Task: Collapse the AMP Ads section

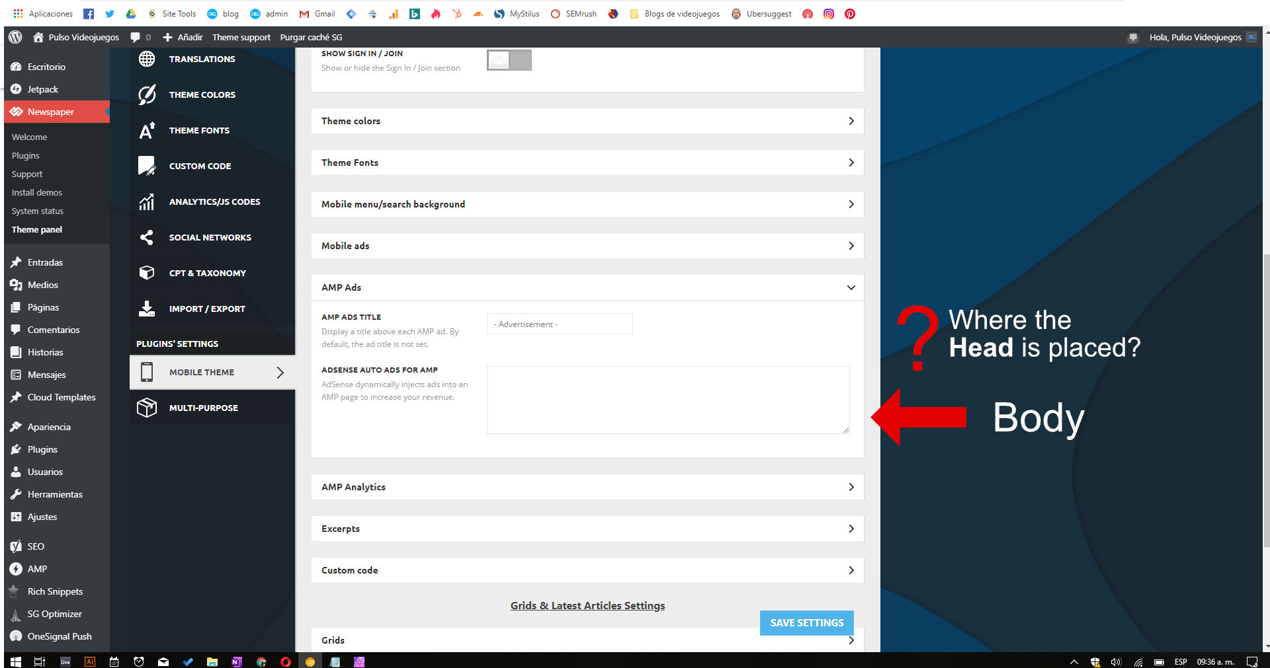Action: [x=587, y=287]
